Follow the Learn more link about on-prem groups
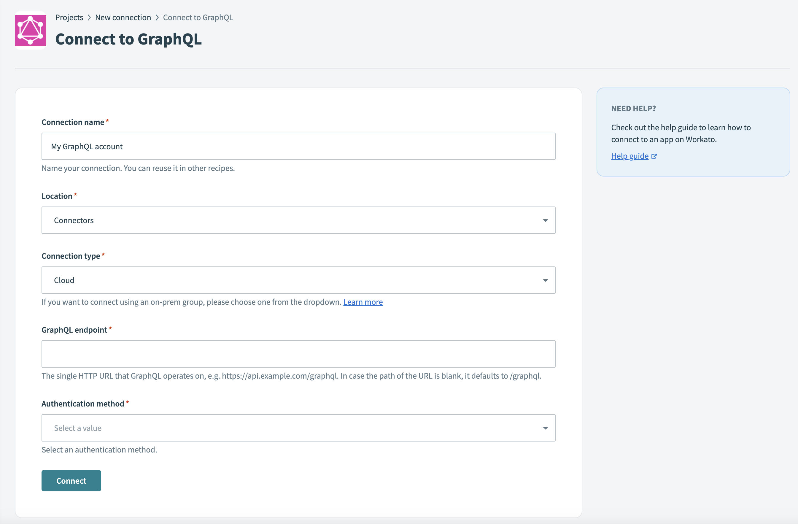 coord(363,301)
